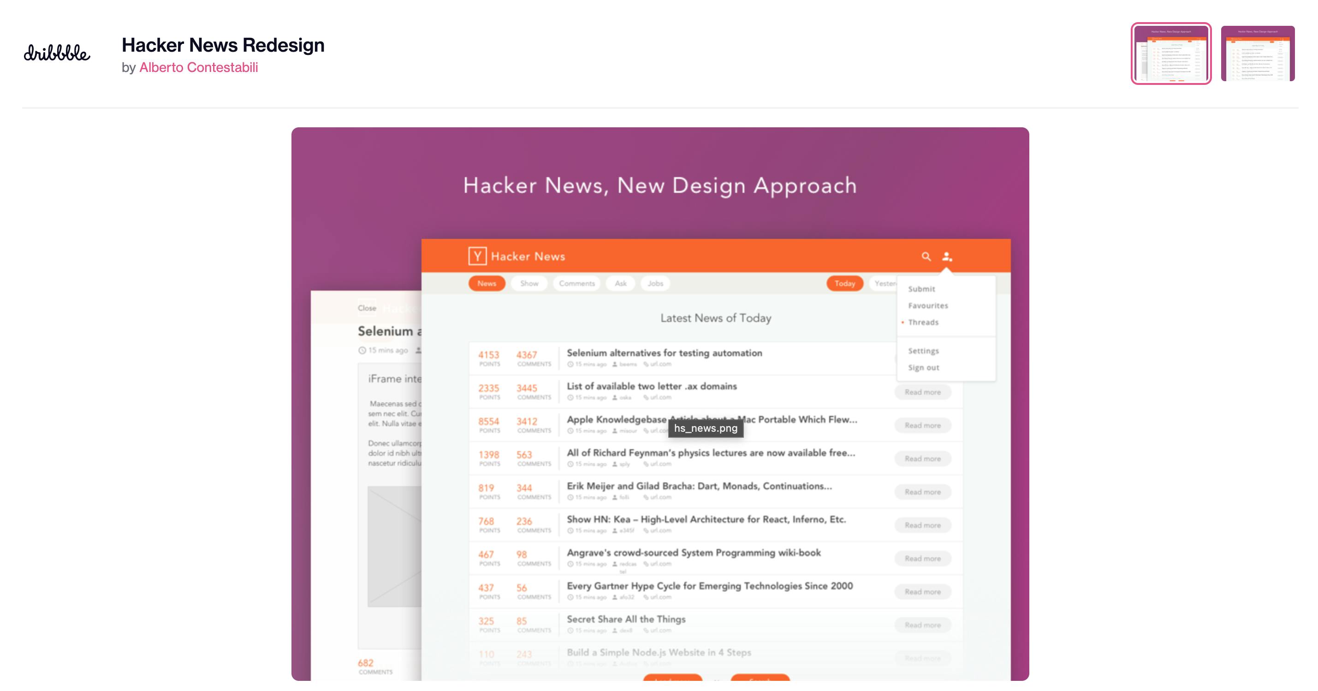Click the 8554 points count
Image resolution: width=1318 pixels, height=691 pixels.
point(489,421)
